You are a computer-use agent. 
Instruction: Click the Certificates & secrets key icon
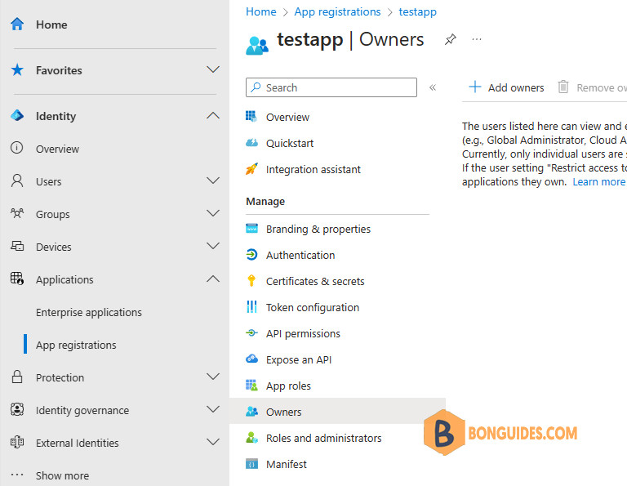coord(251,281)
